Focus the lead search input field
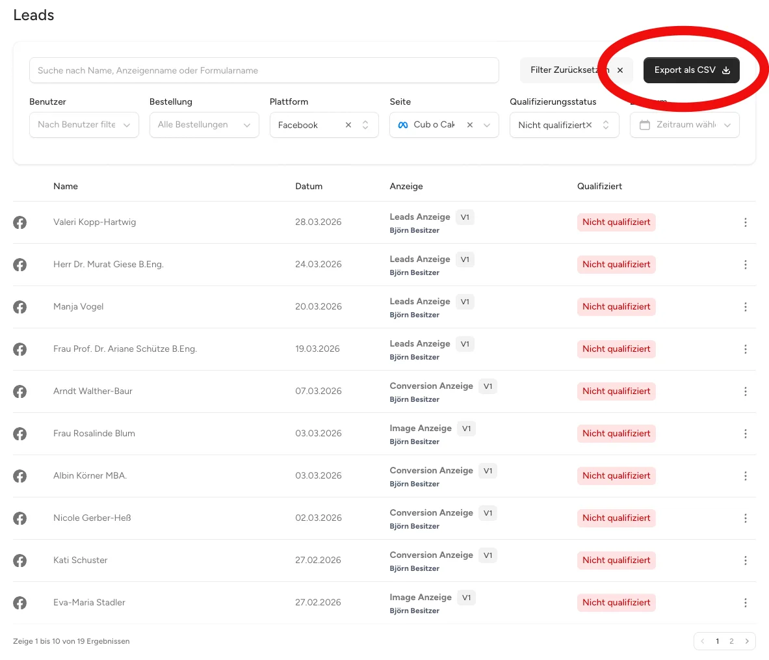 264,70
